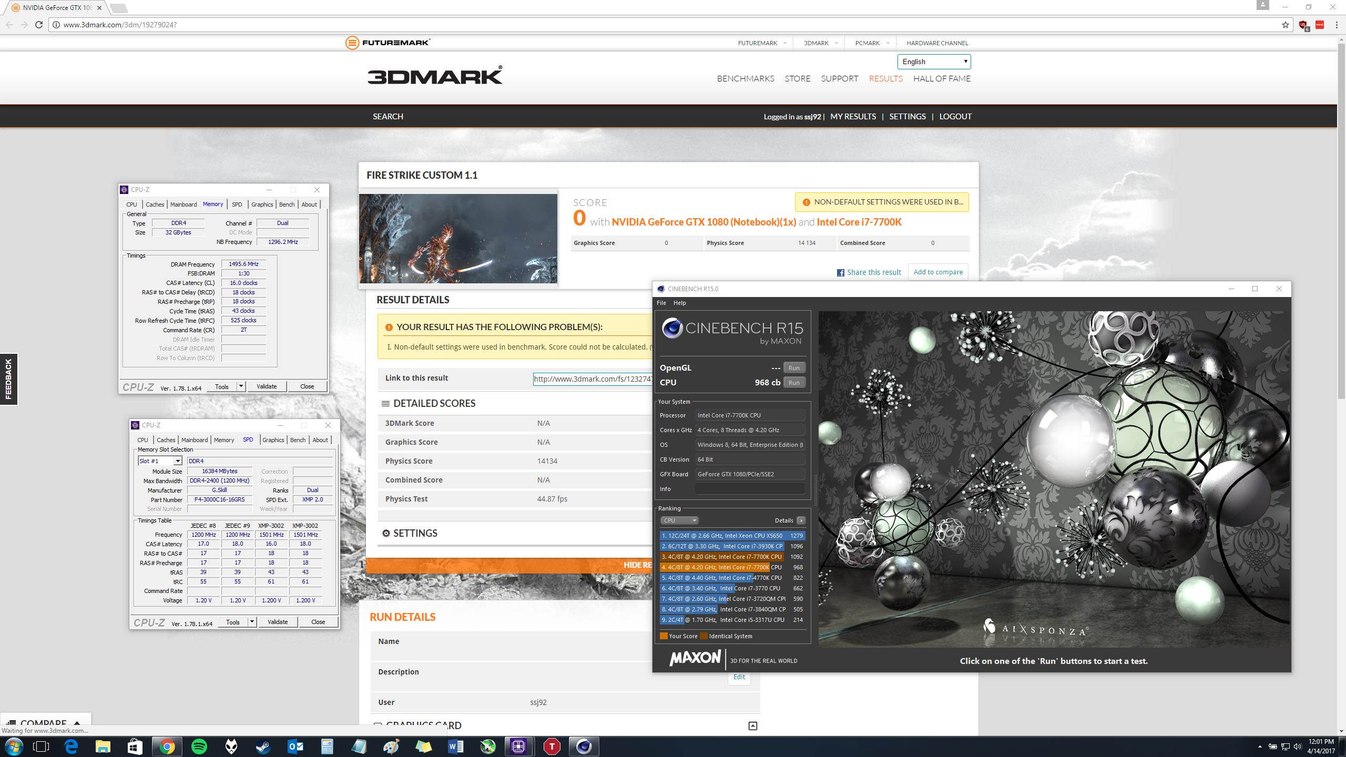Open MY RESULTS link

pyautogui.click(x=853, y=116)
